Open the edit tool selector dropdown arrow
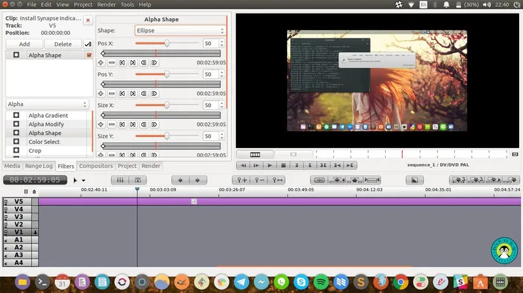Viewport: 523px width, 293px height. pyautogui.click(x=84, y=180)
